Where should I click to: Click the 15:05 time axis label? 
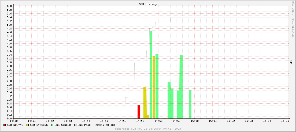point(285,121)
